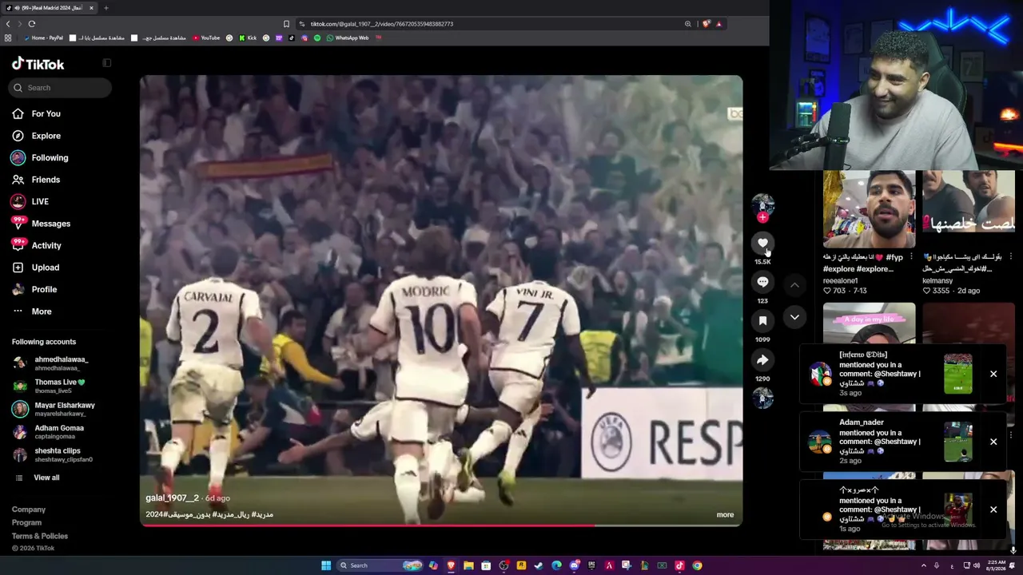Dismiss the bottom mention notification from 1s ago
1023x575 pixels.
pyautogui.click(x=993, y=510)
